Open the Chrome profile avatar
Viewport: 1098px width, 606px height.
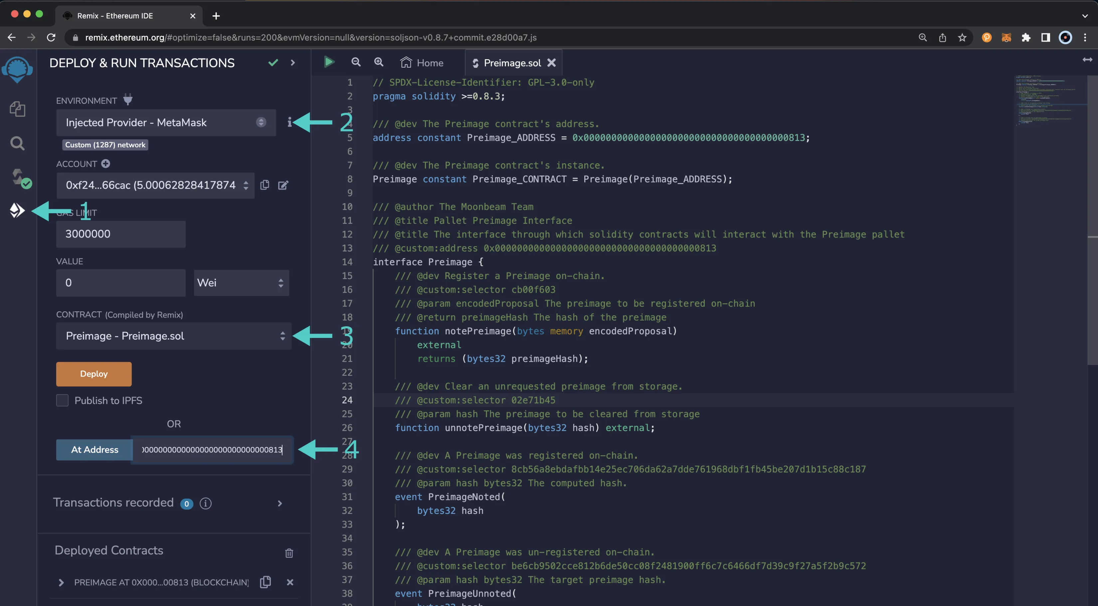(1065, 38)
